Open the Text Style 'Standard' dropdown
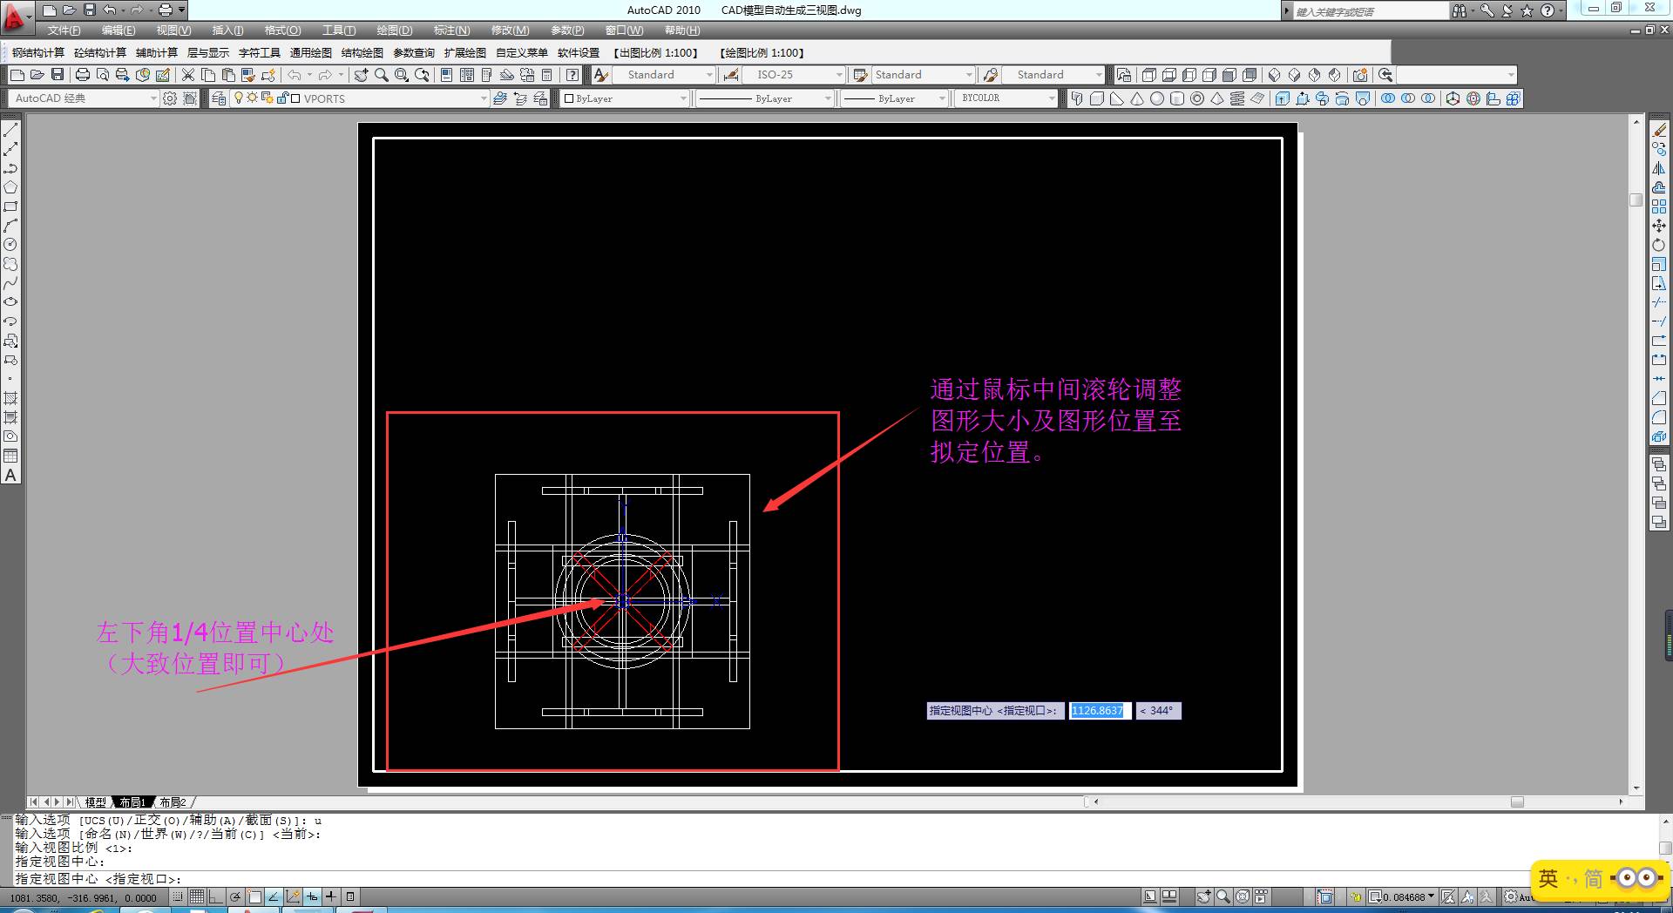 pos(665,75)
